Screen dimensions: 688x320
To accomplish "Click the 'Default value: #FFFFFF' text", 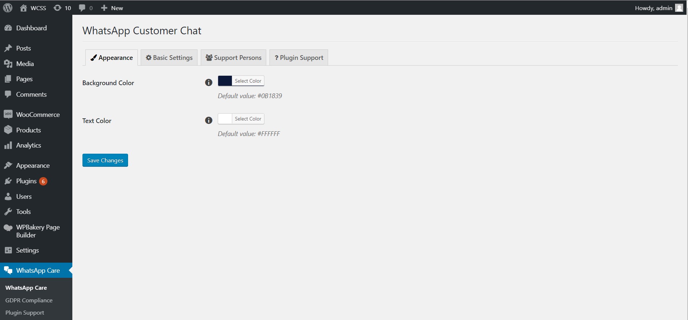I will coord(249,134).
